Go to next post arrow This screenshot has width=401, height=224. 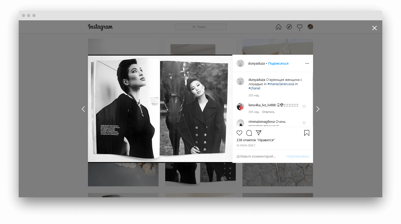tap(318, 109)
